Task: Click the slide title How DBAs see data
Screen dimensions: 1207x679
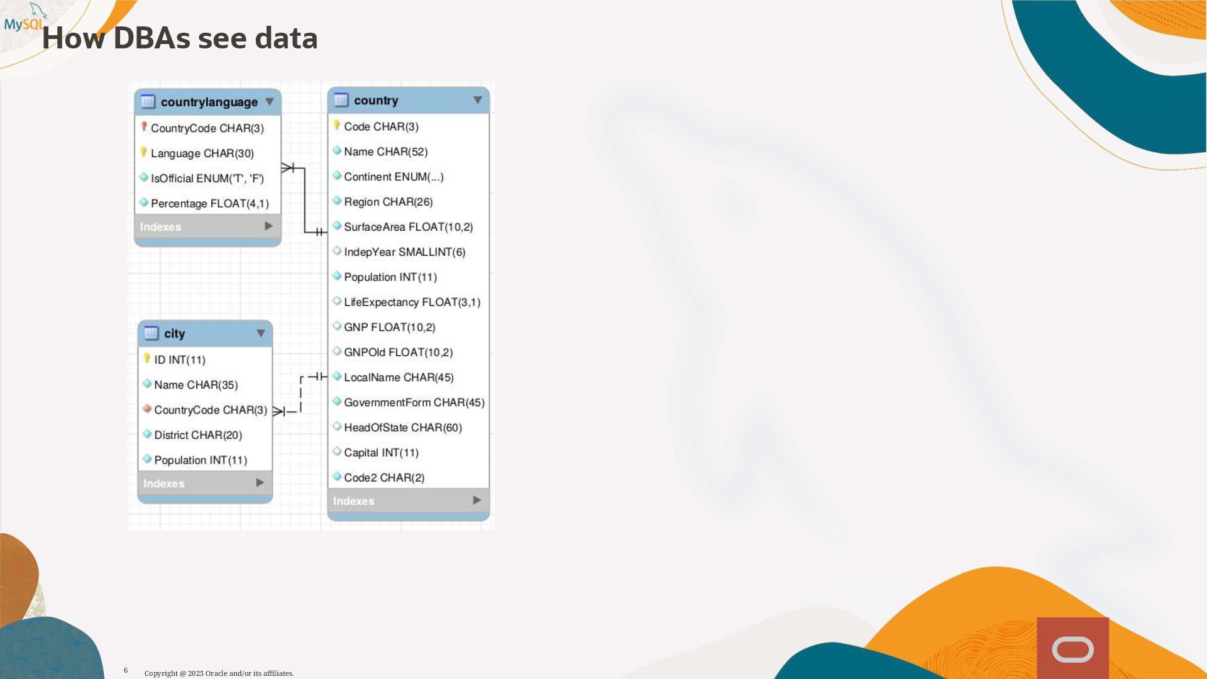Action: [180, 38]
